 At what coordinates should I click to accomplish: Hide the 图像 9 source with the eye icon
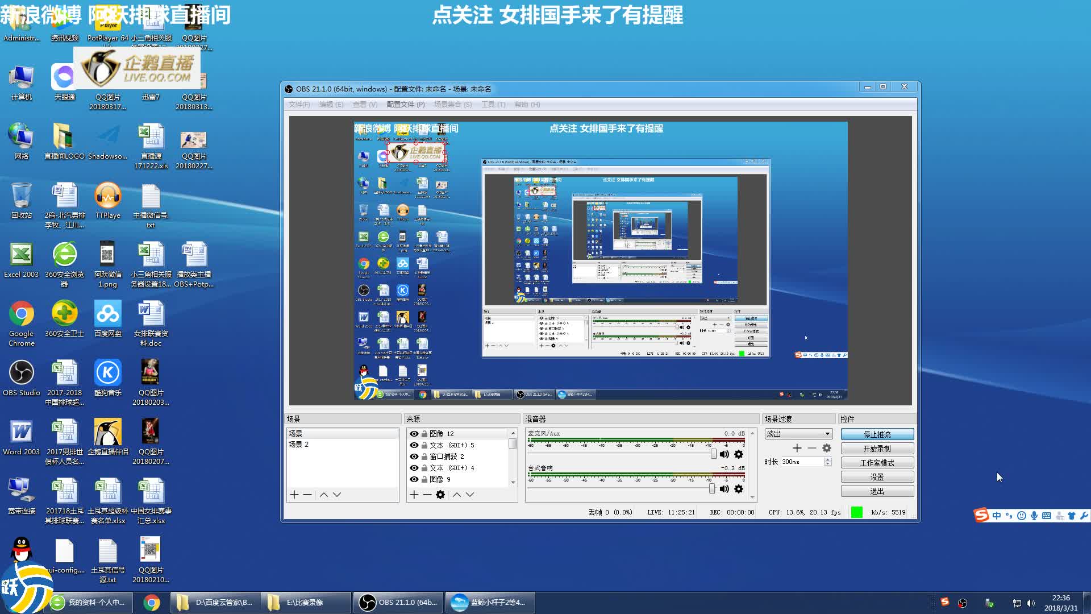pos(414,479)
